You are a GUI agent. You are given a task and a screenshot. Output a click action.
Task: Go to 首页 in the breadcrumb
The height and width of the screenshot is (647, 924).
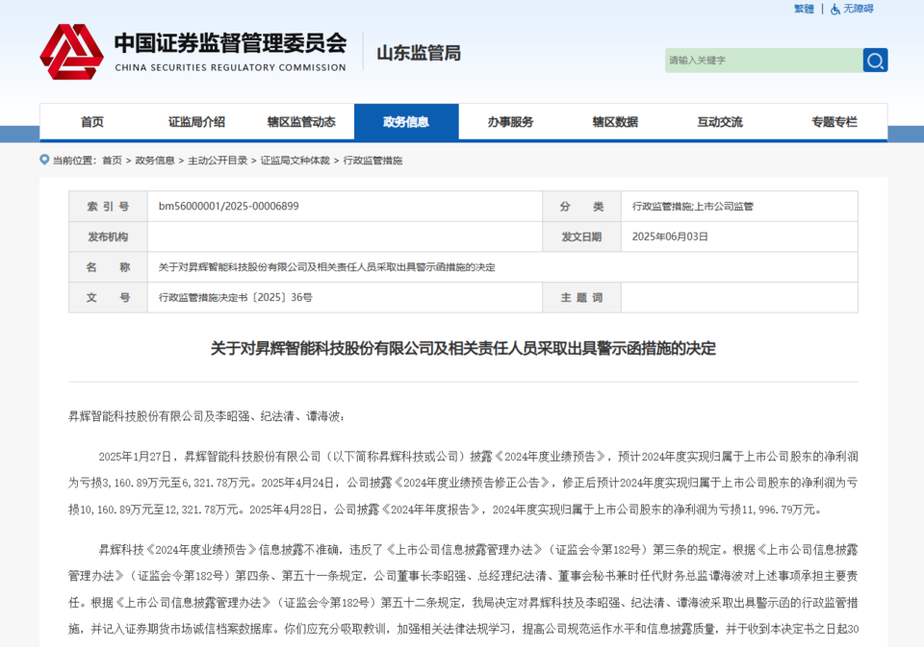(x=112, y=161)
